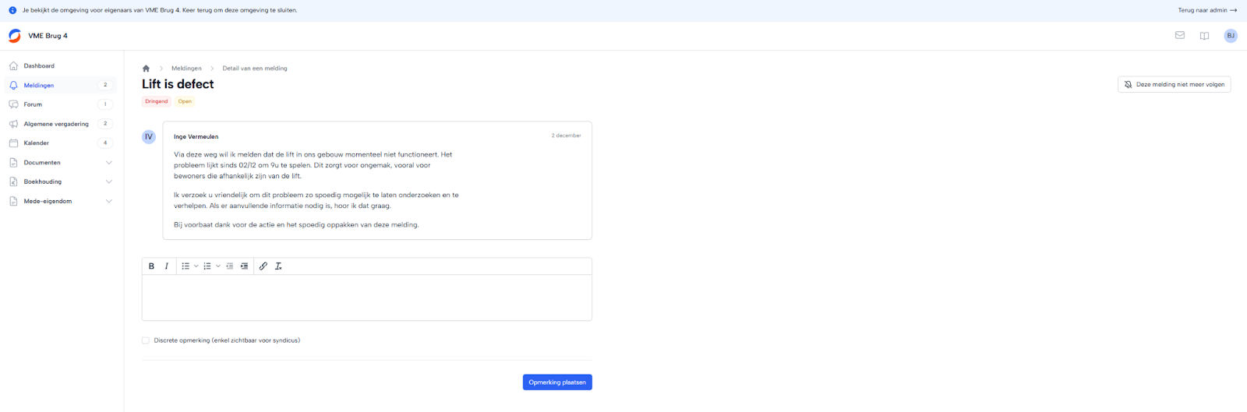The width and height of the screenshot is (1247, 412).
Task: Open the mail envelope icon in header
Action: pyautogui.click(x=1180, y=36)
